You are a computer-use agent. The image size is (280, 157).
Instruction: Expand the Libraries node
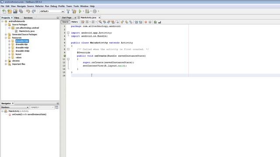click(x=6, y=61)
